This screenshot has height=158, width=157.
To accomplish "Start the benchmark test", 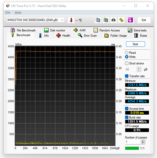I will [135, 44].
